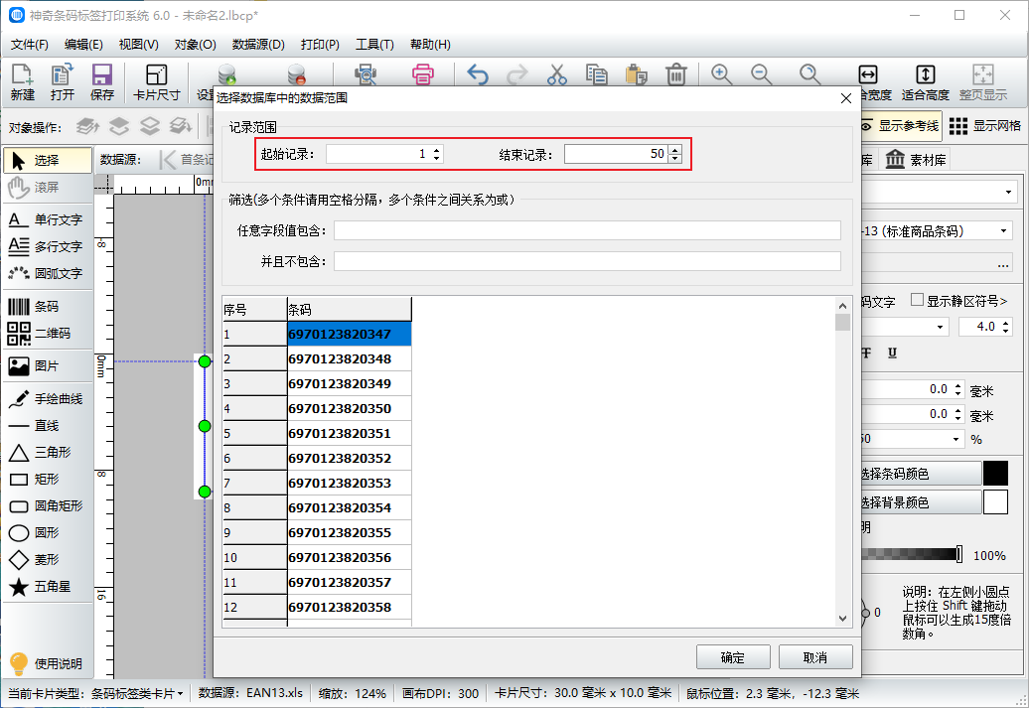
Task: Open the 工具(T) menu
Action: 374,45
